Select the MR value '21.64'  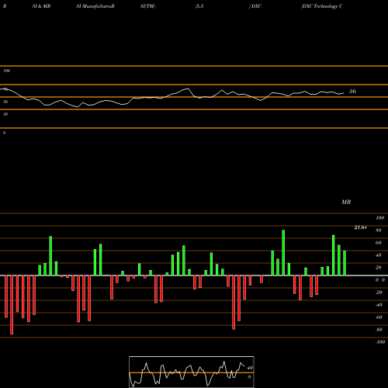click(x=360, y=227)
